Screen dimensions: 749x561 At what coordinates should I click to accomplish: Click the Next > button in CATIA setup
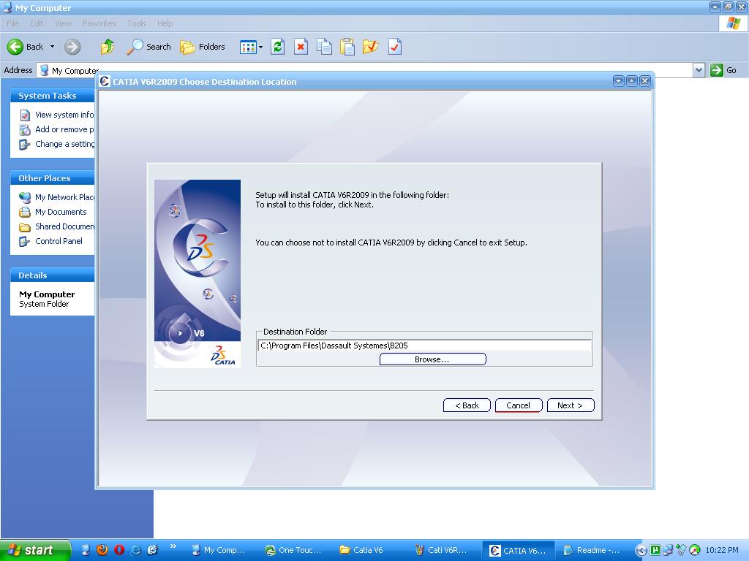(x=571, y=405)
